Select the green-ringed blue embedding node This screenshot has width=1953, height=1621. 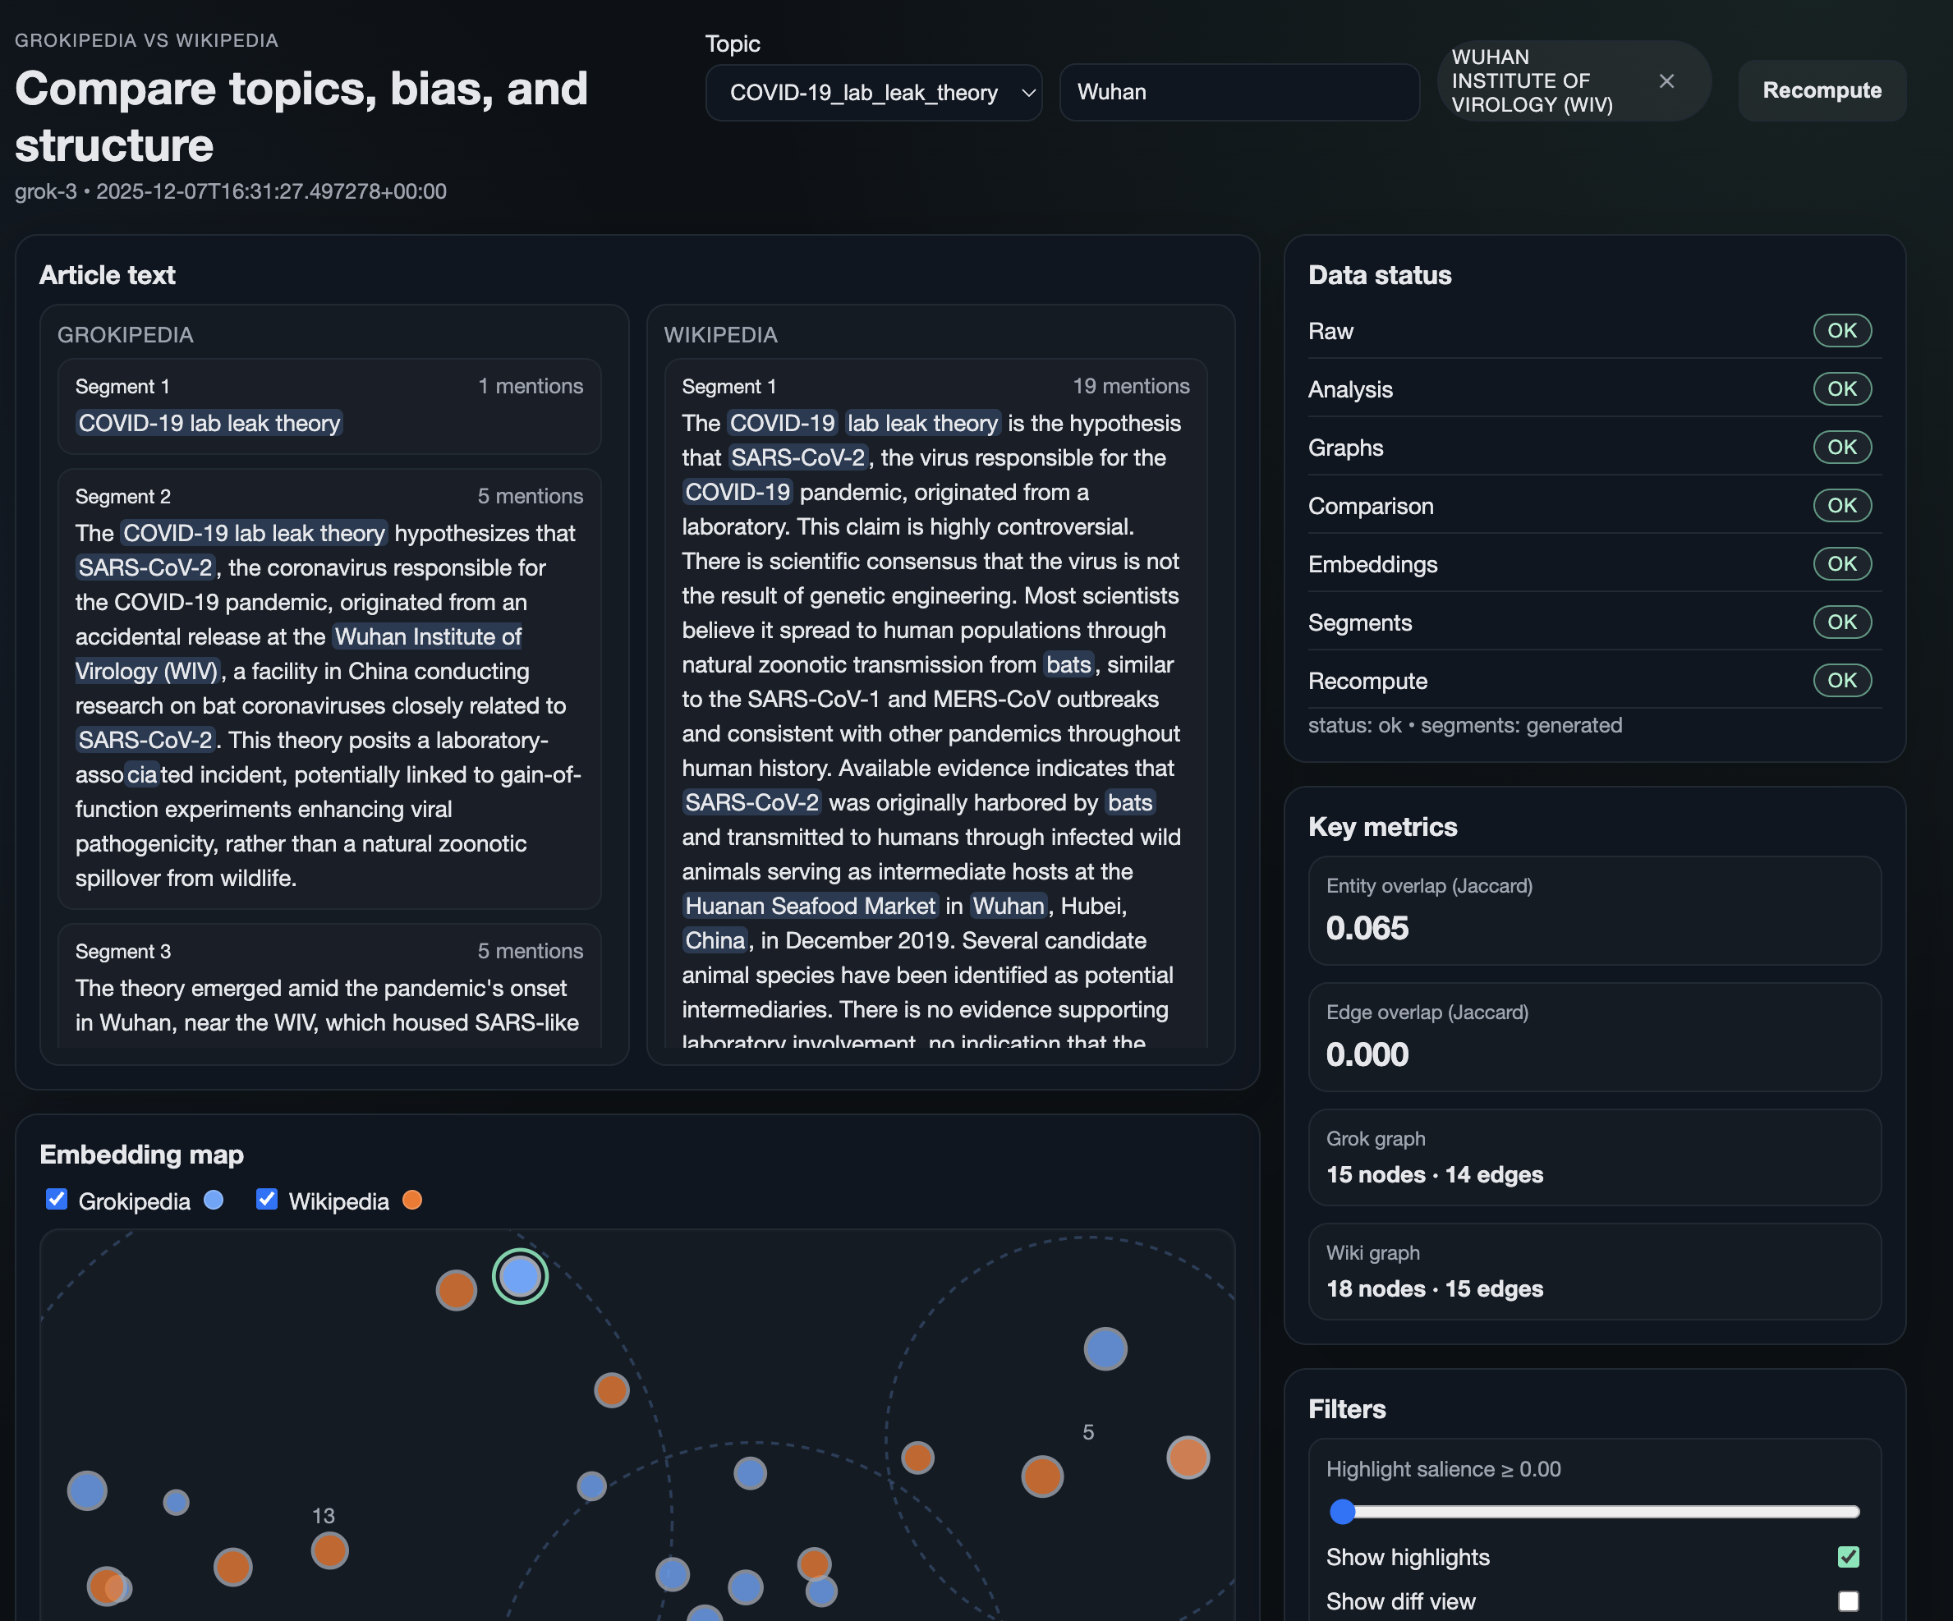point(520,1276)
